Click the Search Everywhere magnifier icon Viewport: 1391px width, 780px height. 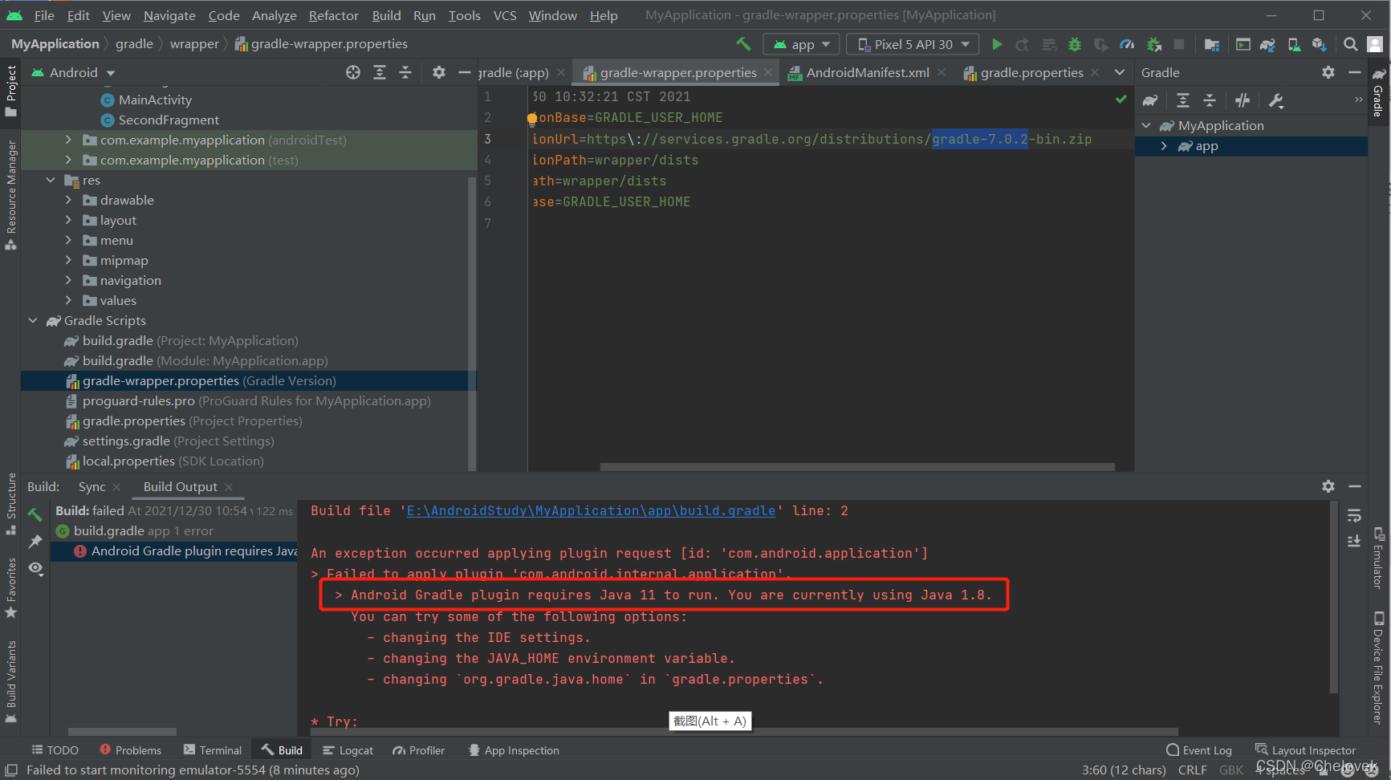(x=1350, y=44)
